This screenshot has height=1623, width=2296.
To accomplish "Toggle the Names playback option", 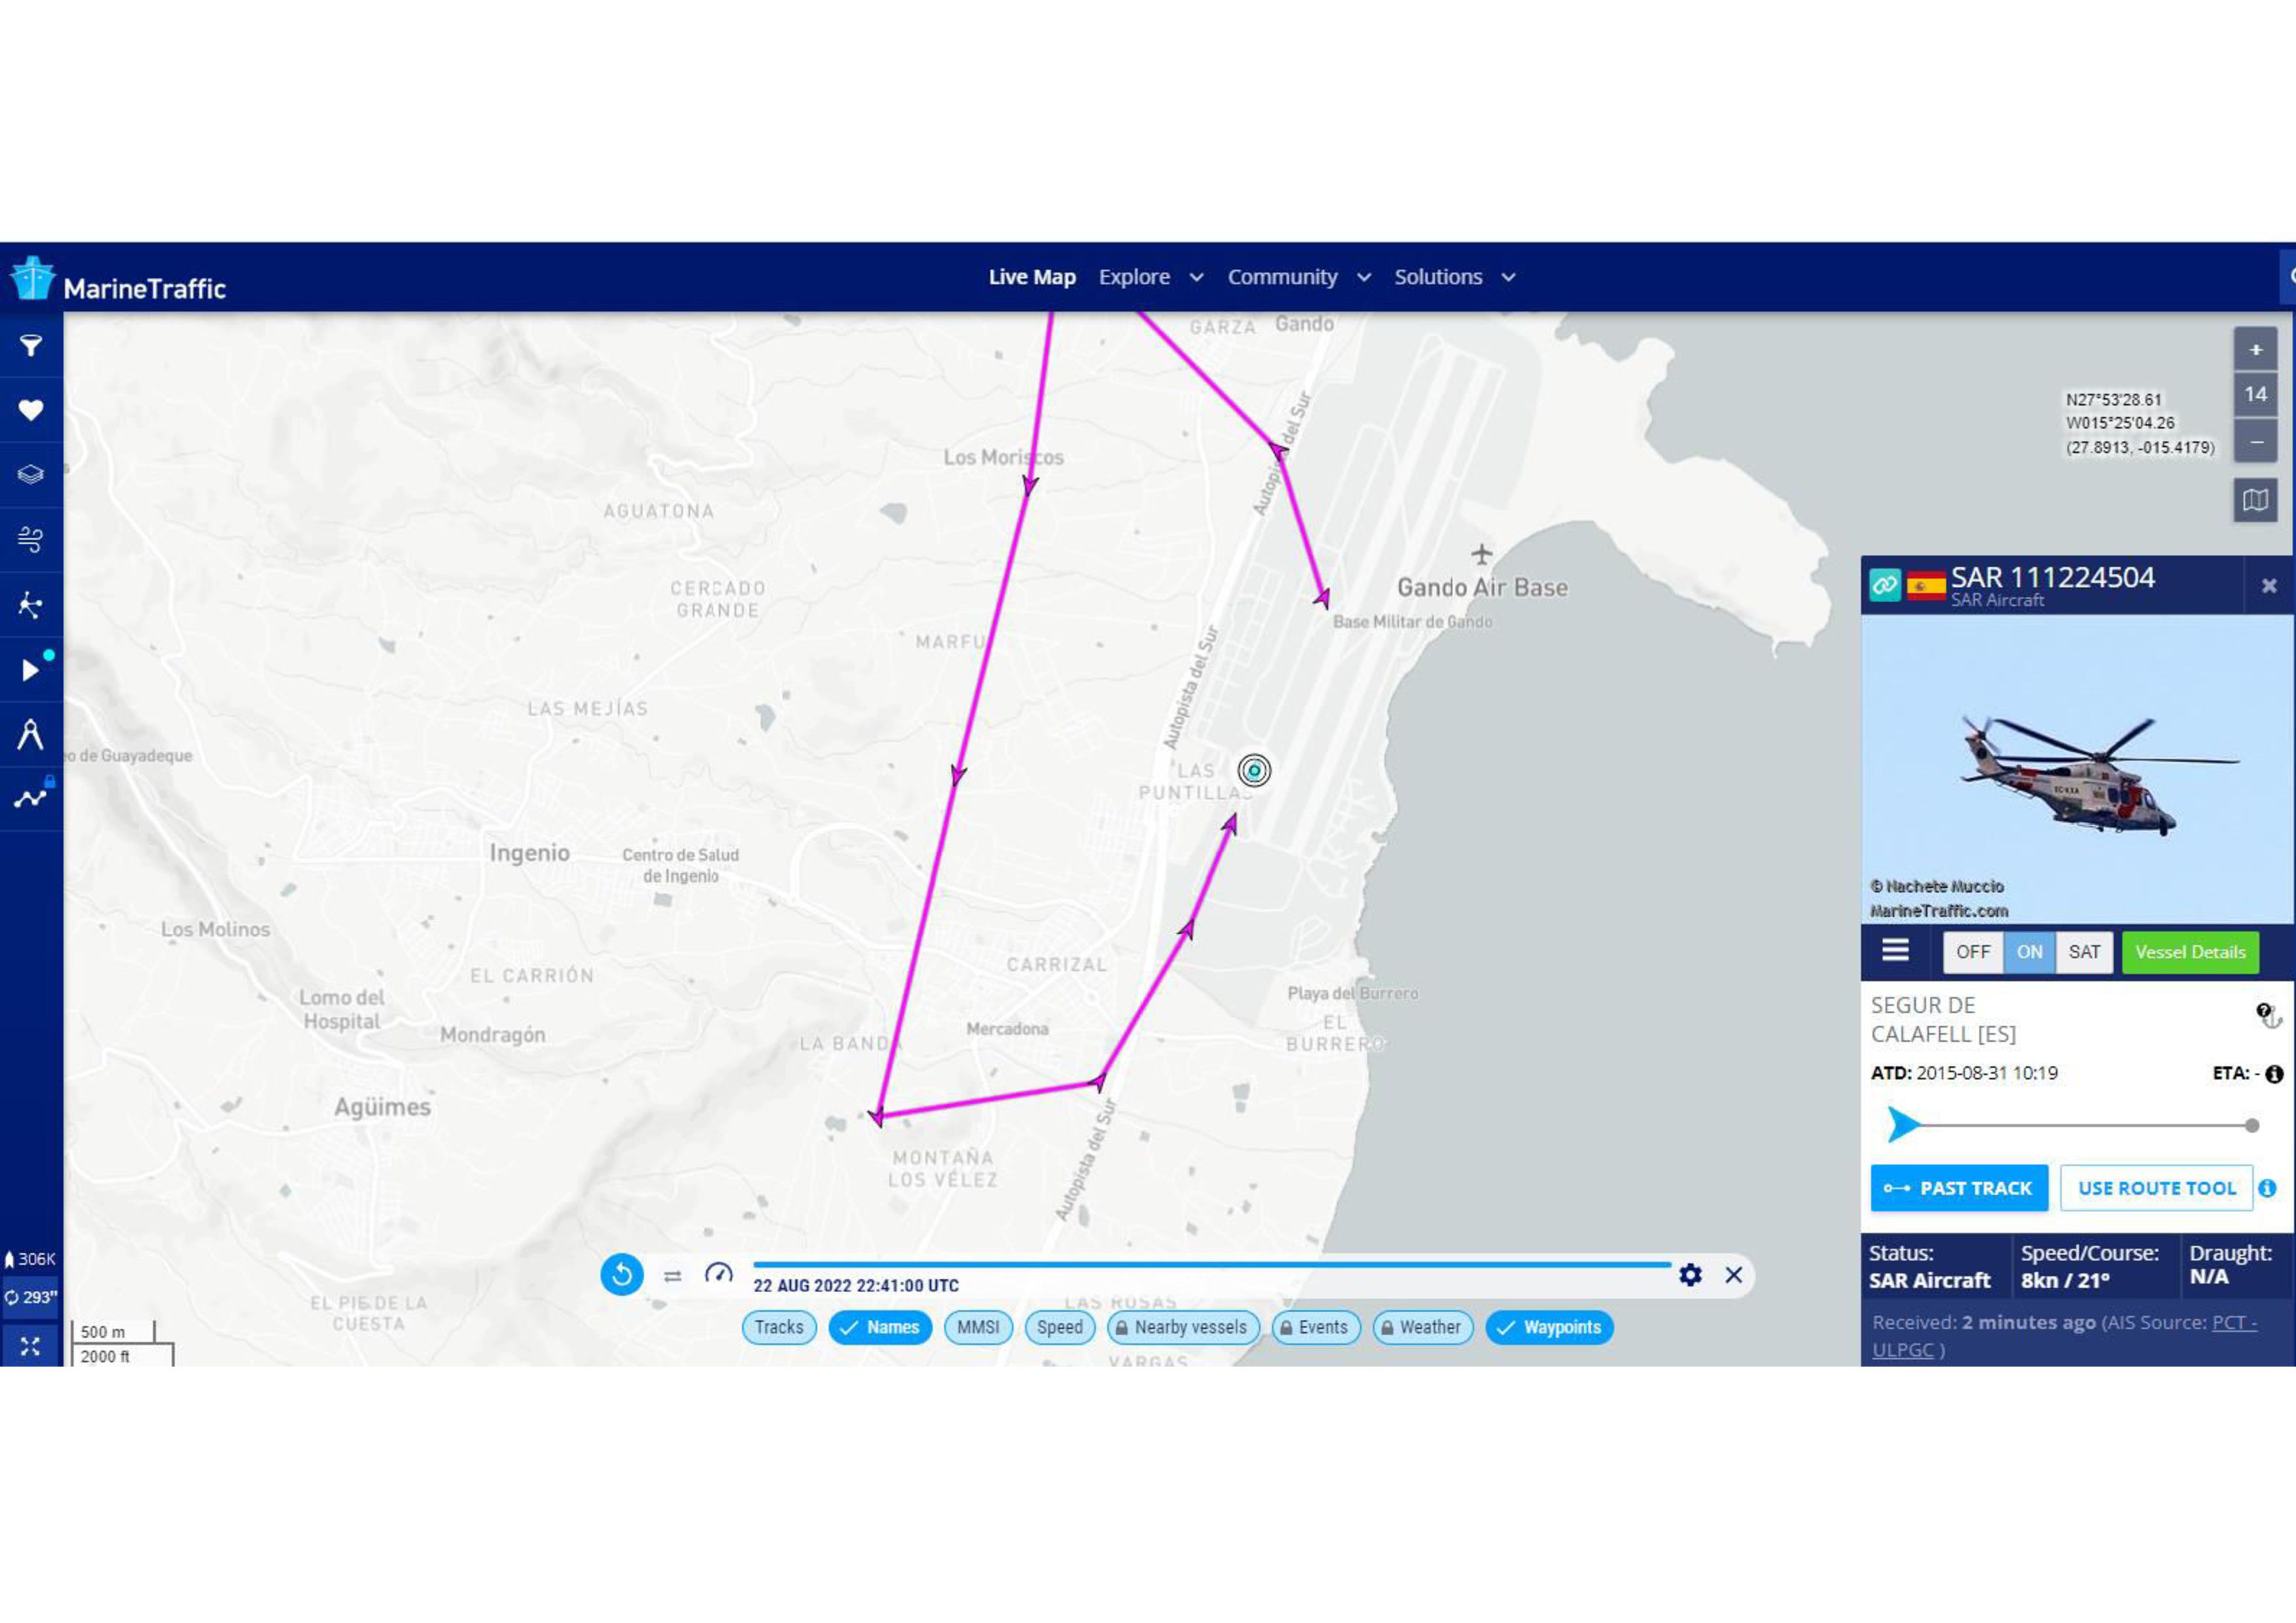I will pos(880,1327).
